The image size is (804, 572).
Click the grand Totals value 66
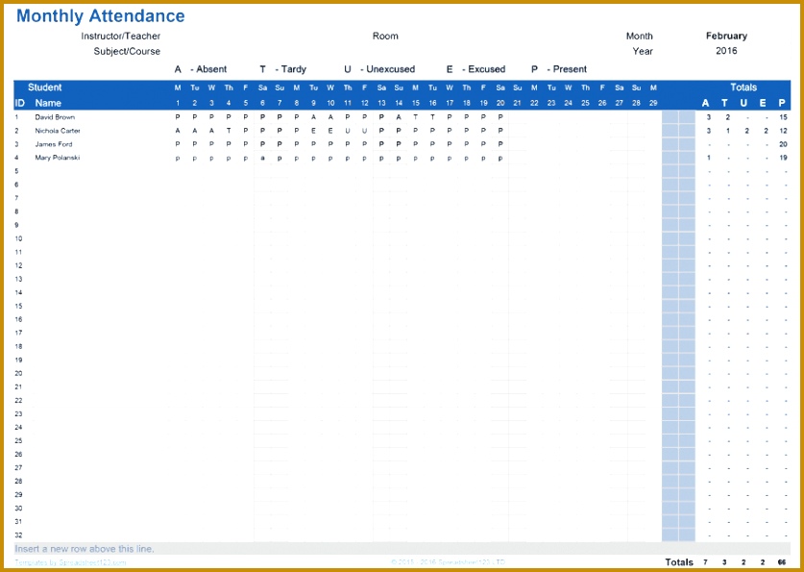tap(783, 561)
